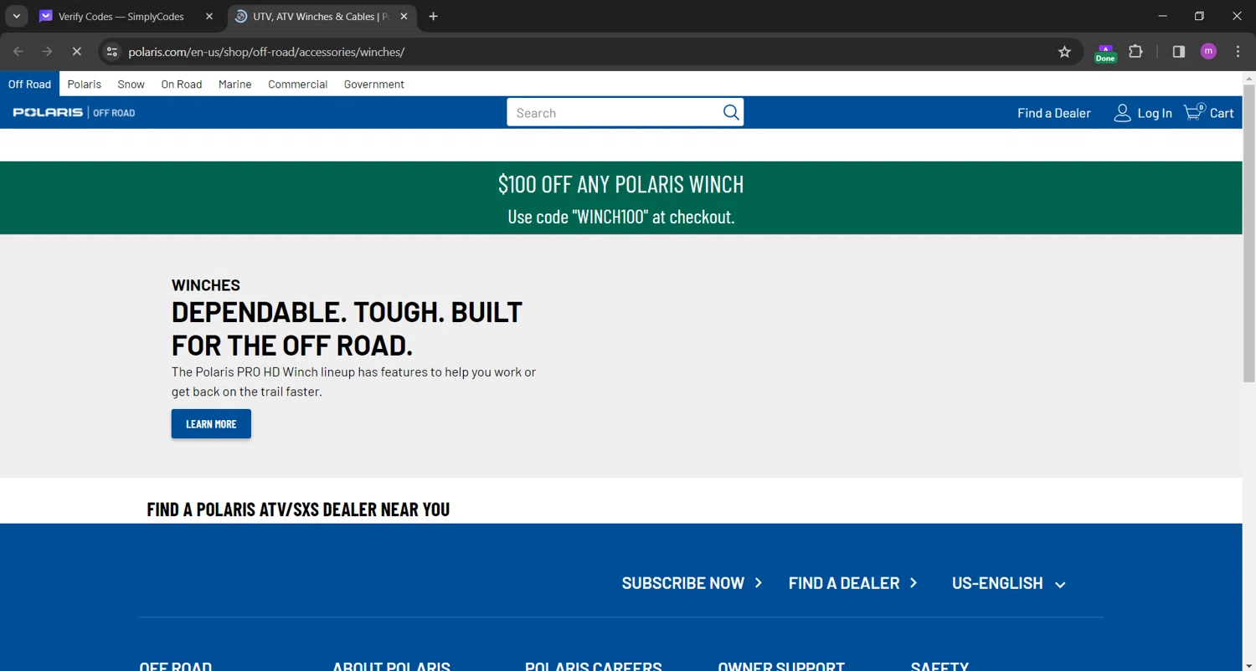Close the UTV, ATV Winches tab

[403, 16]
